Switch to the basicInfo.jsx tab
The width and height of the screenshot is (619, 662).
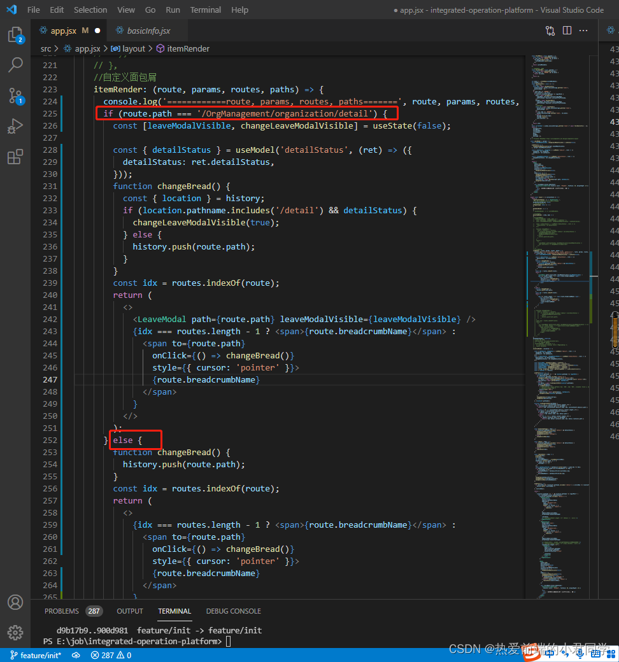click(147, 30)
